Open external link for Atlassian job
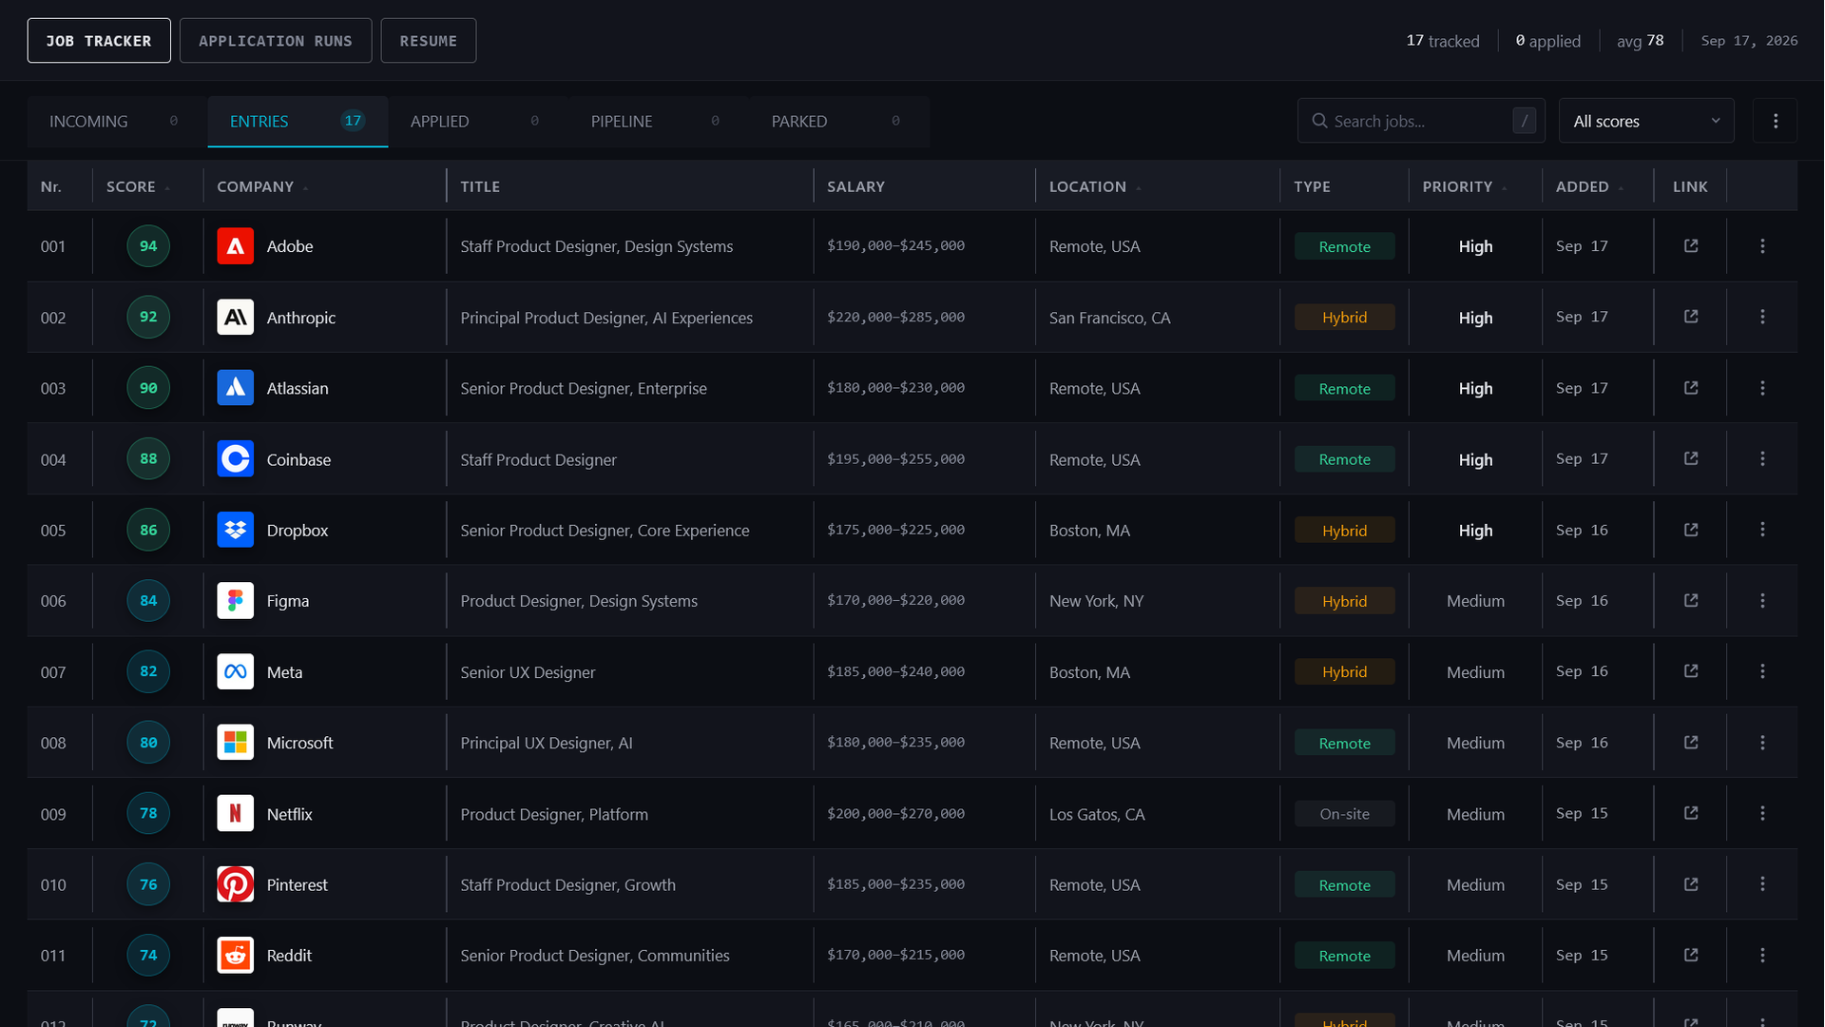The width and height of the screenshot is (1825, 1027). [1691, 388]
